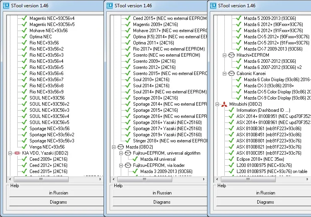Click the STool app icon in first window title

(x=6, y=5)
